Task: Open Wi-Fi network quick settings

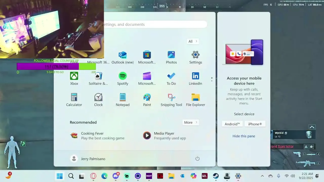Action: [287, 176]
